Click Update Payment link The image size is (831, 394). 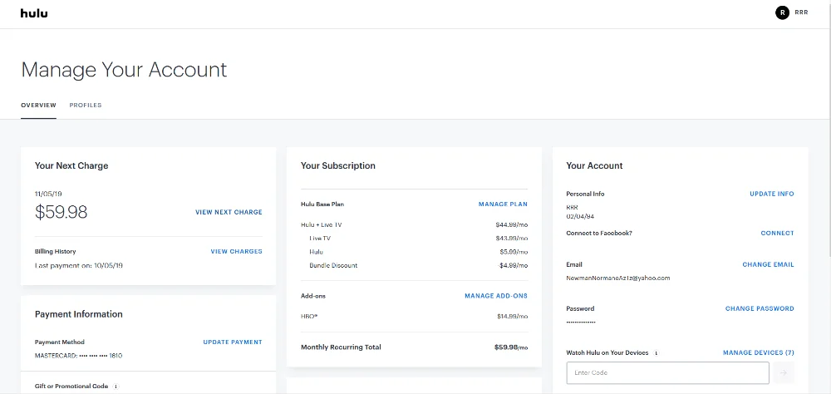click(233, 342)
